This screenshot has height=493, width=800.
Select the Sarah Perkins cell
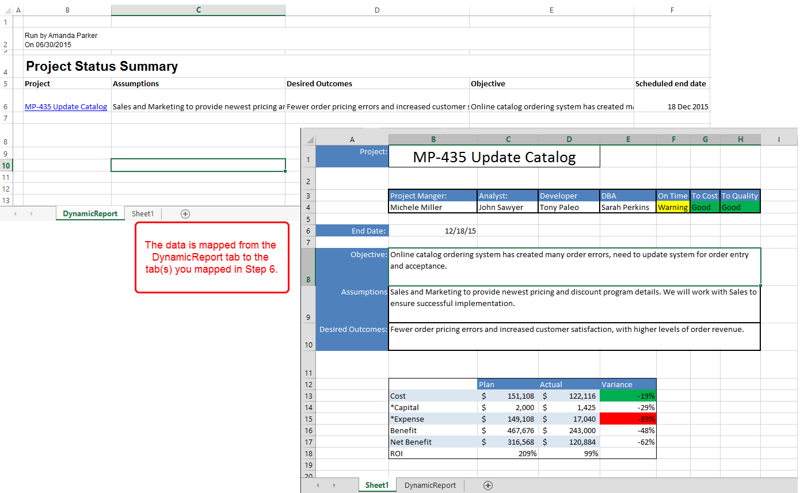pyautogui.click(x=628, y=207)
